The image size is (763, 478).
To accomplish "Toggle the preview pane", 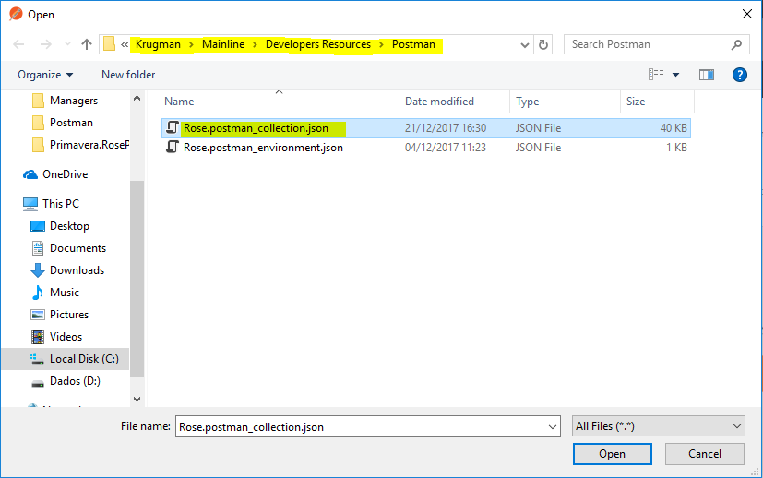I will [707, 75].
